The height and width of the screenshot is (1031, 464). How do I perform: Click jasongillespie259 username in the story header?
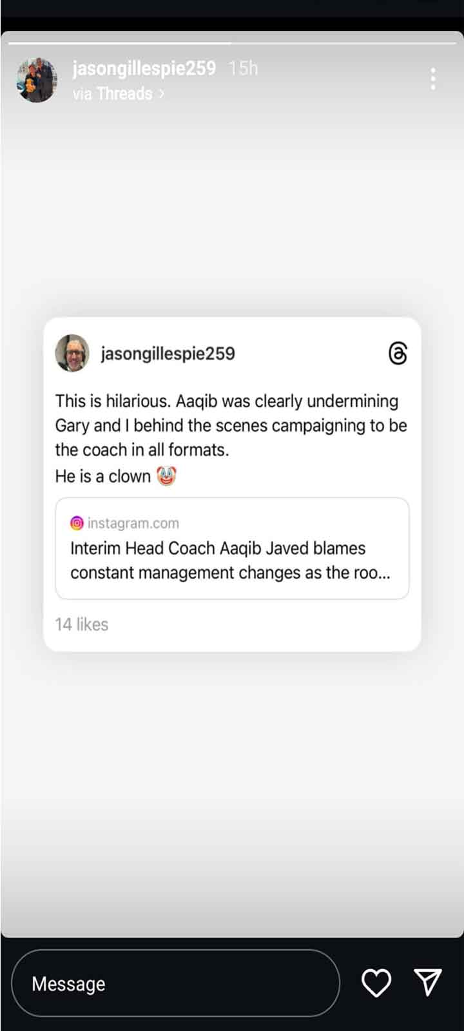pyautogui.click(x=144, y=68)
